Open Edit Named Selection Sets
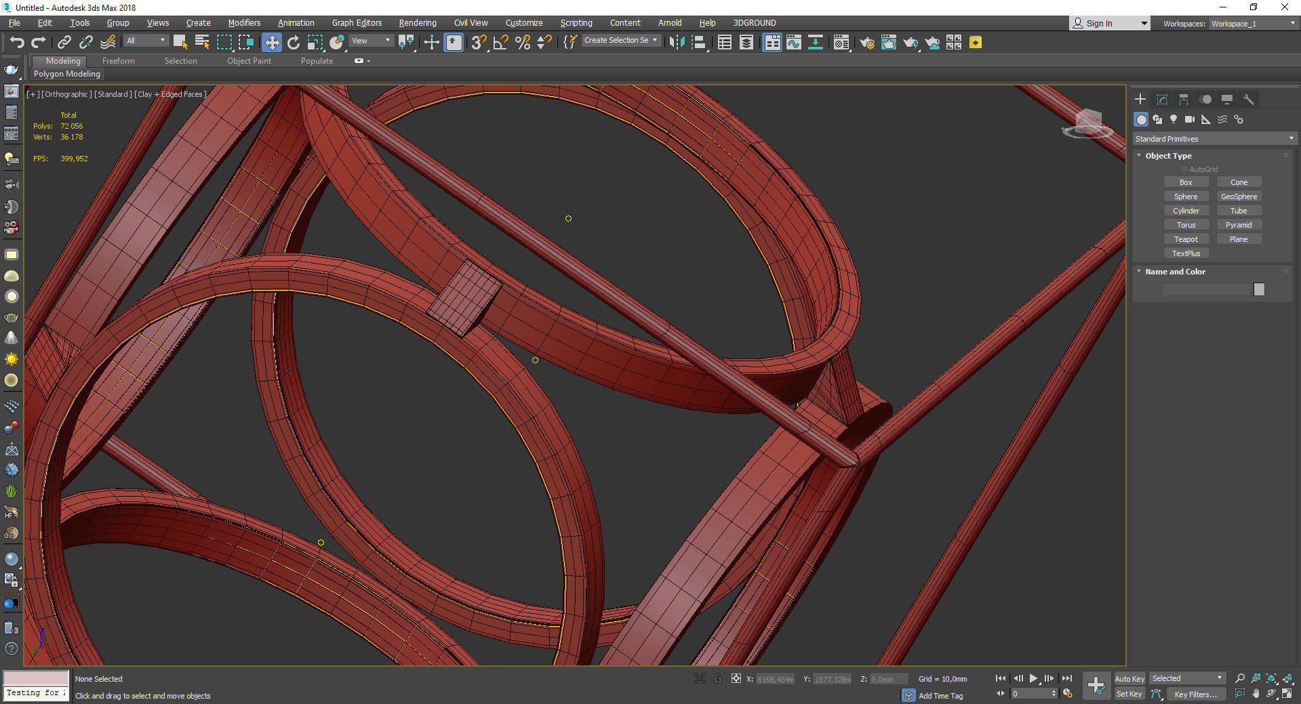Screen dimensions: 1301x704 coord(570,43)
